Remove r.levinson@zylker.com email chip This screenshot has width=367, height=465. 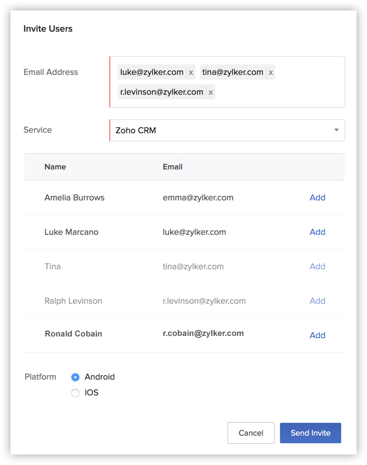211,92
